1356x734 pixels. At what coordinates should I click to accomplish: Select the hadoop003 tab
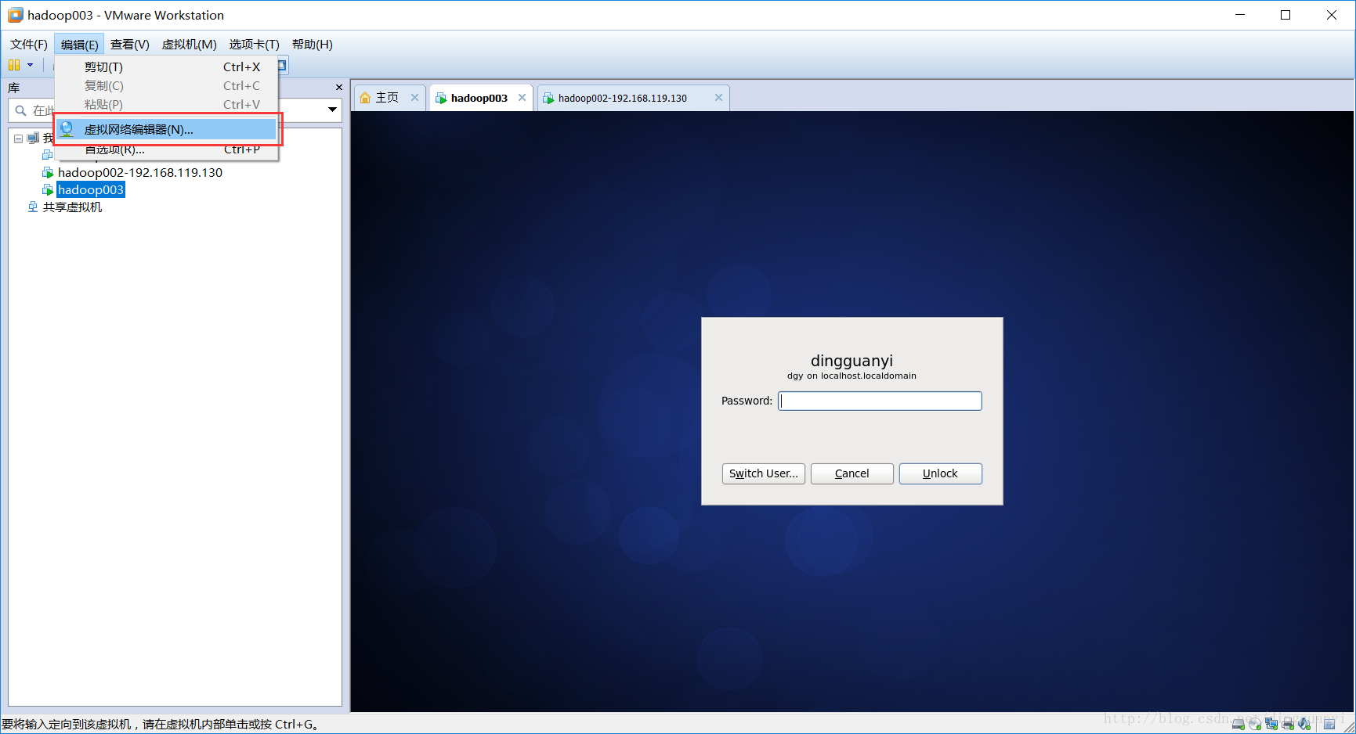tap(480, 98)
